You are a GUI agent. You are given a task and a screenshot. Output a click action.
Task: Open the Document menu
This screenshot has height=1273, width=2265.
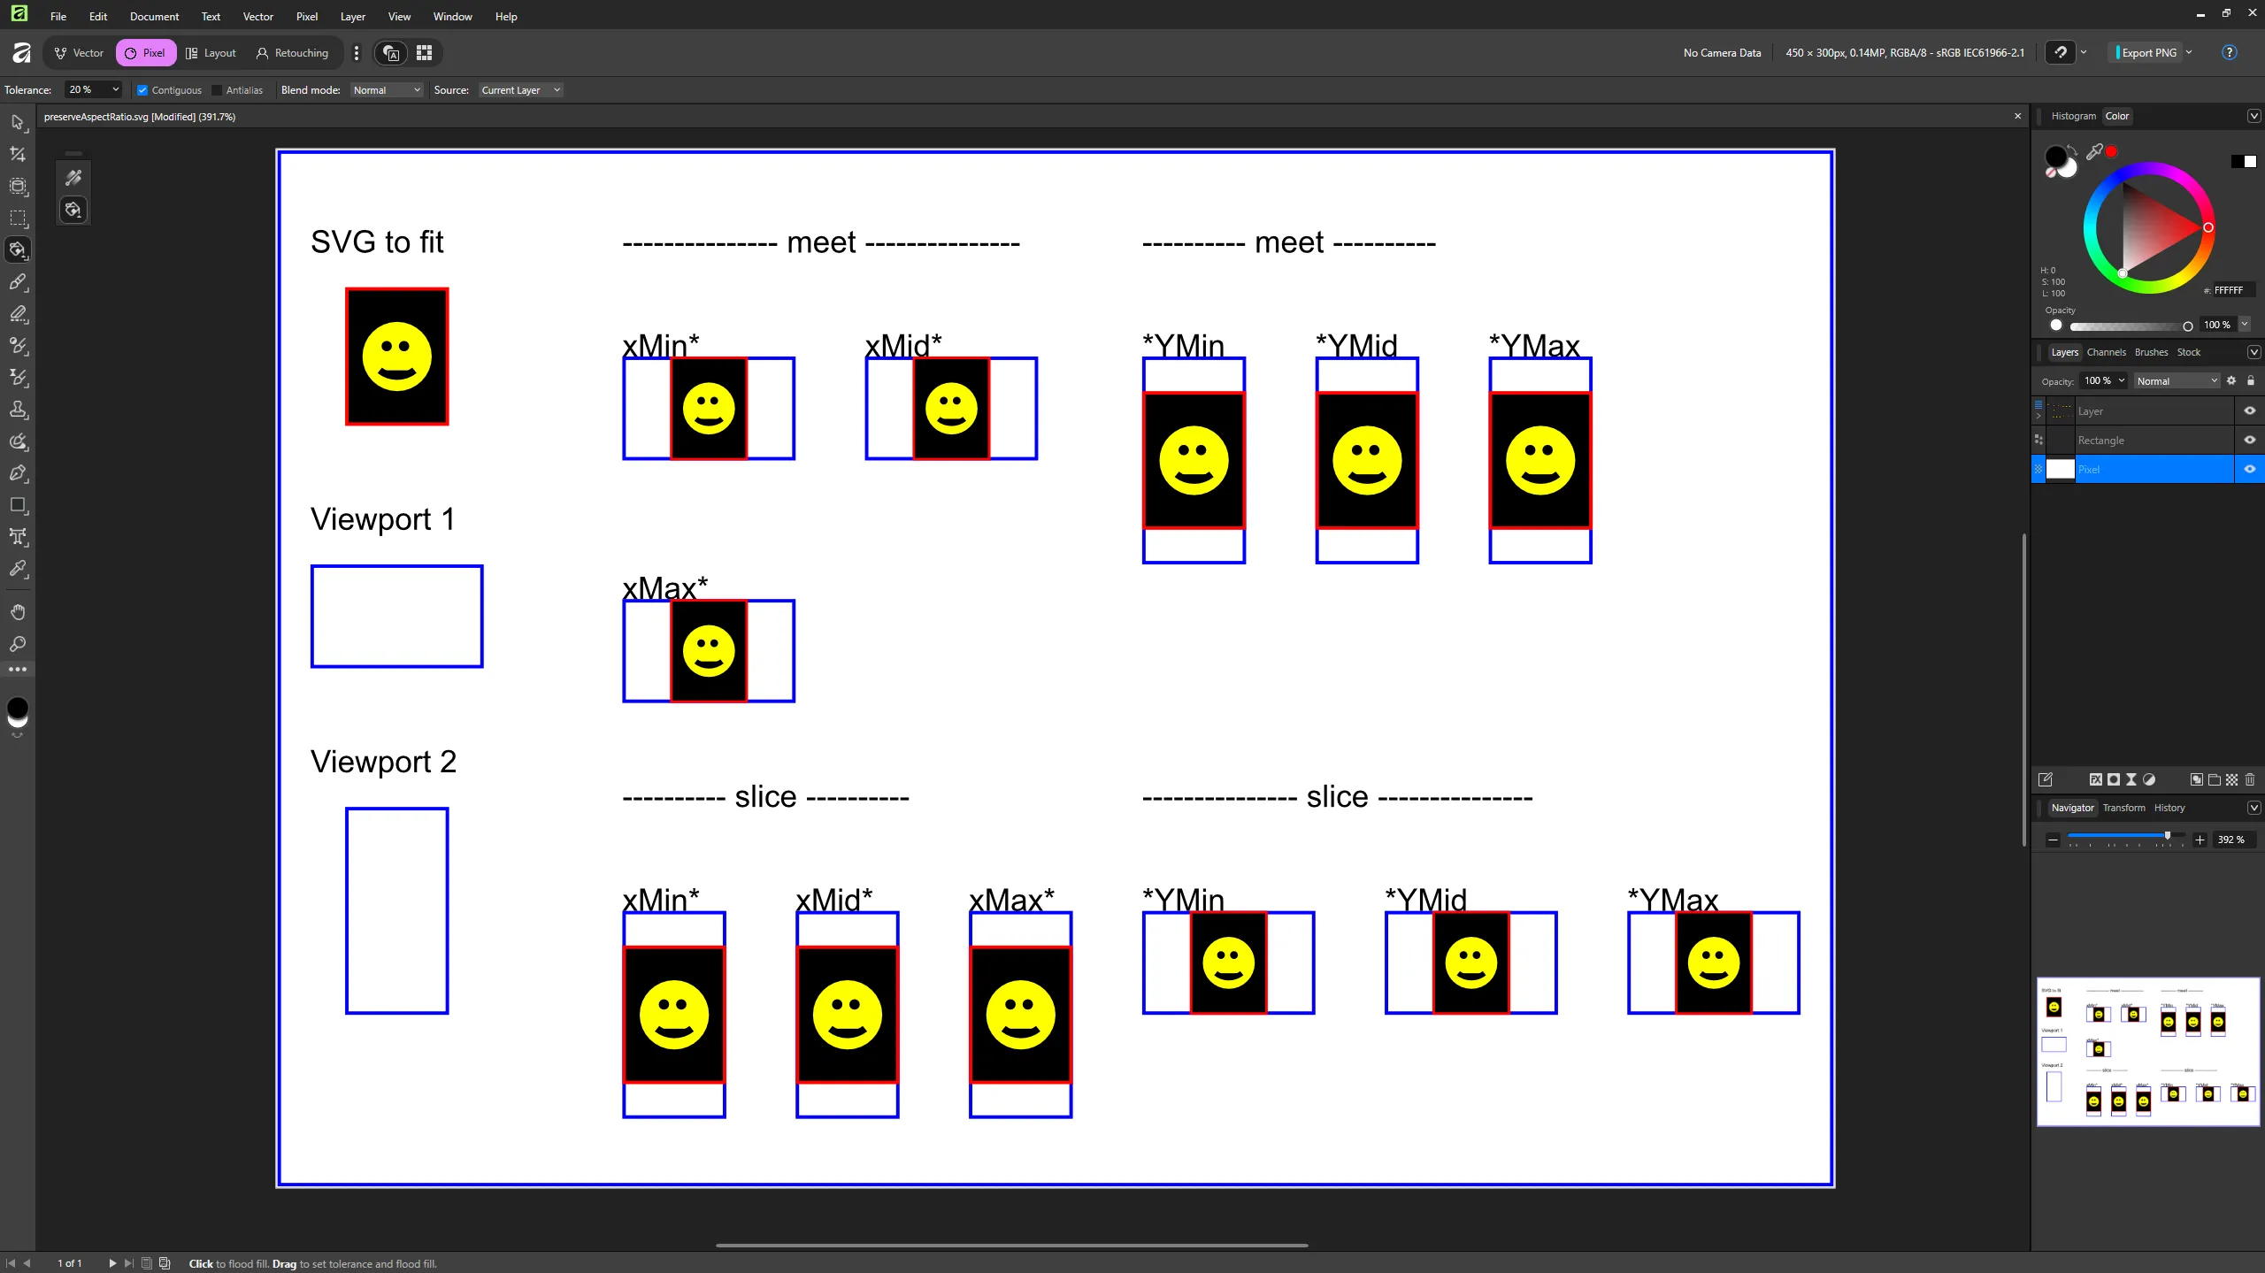coord(154,17)
